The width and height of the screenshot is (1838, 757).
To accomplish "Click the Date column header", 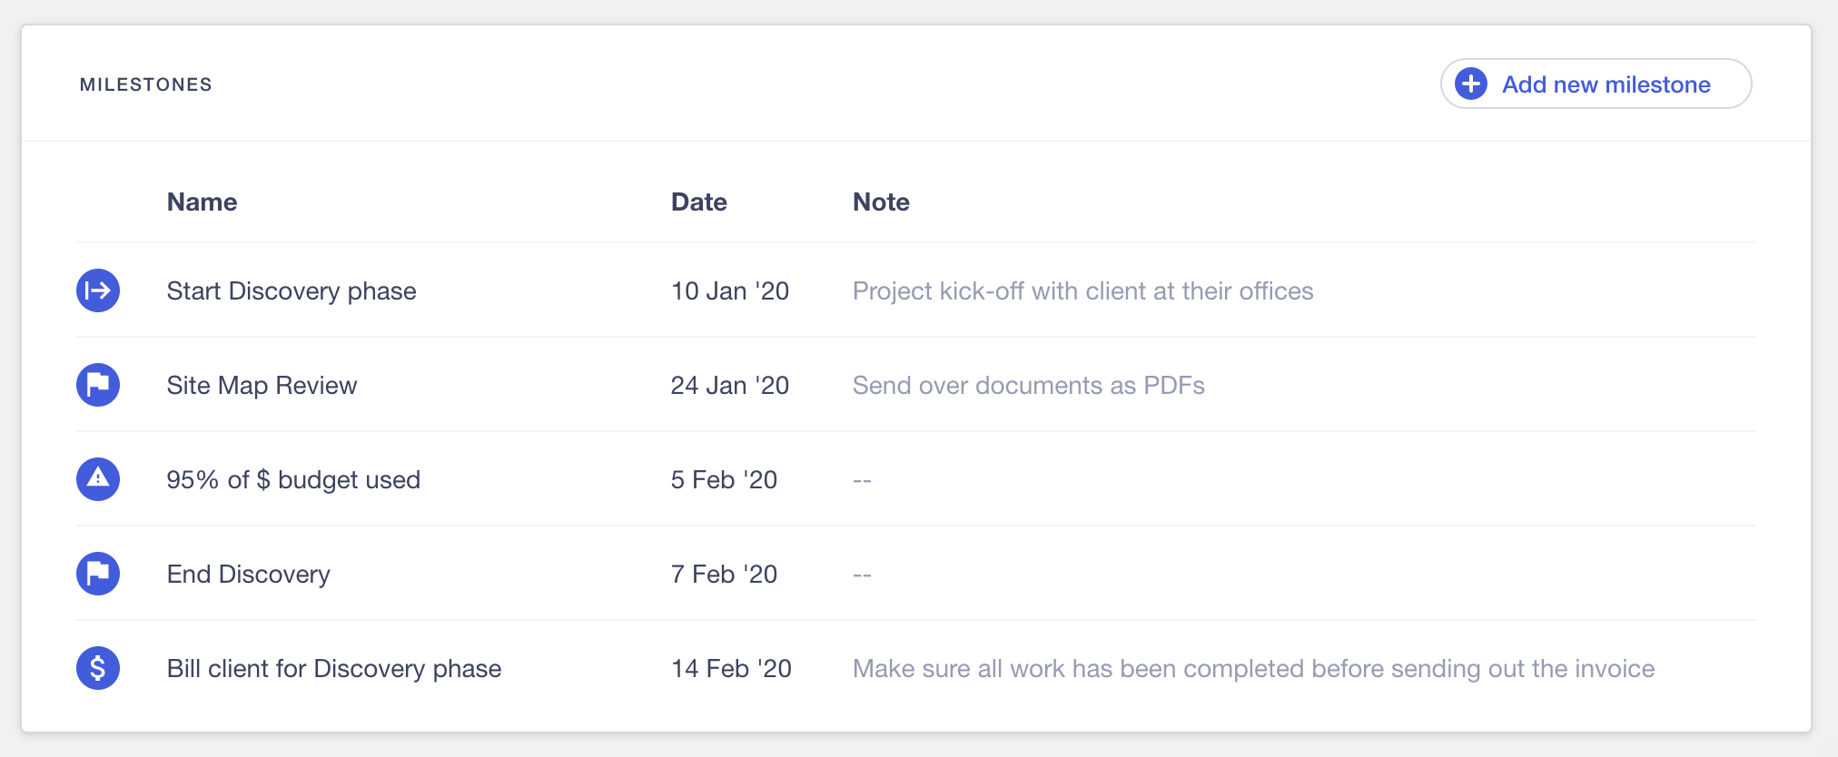I will pyautogui.click(x=698, y=202).
